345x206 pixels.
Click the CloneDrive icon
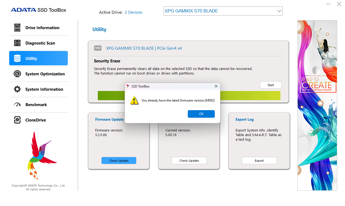(17, 120)
